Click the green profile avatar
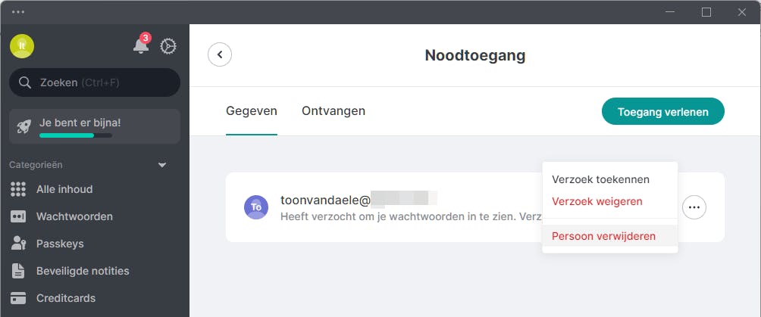Image resolution: width=761 pixels, height=317 pixels. point(22,46)
